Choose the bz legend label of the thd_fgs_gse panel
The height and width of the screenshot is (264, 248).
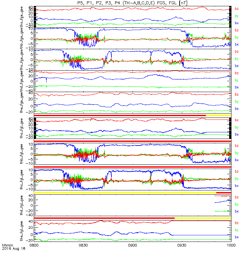click(237, 73)
